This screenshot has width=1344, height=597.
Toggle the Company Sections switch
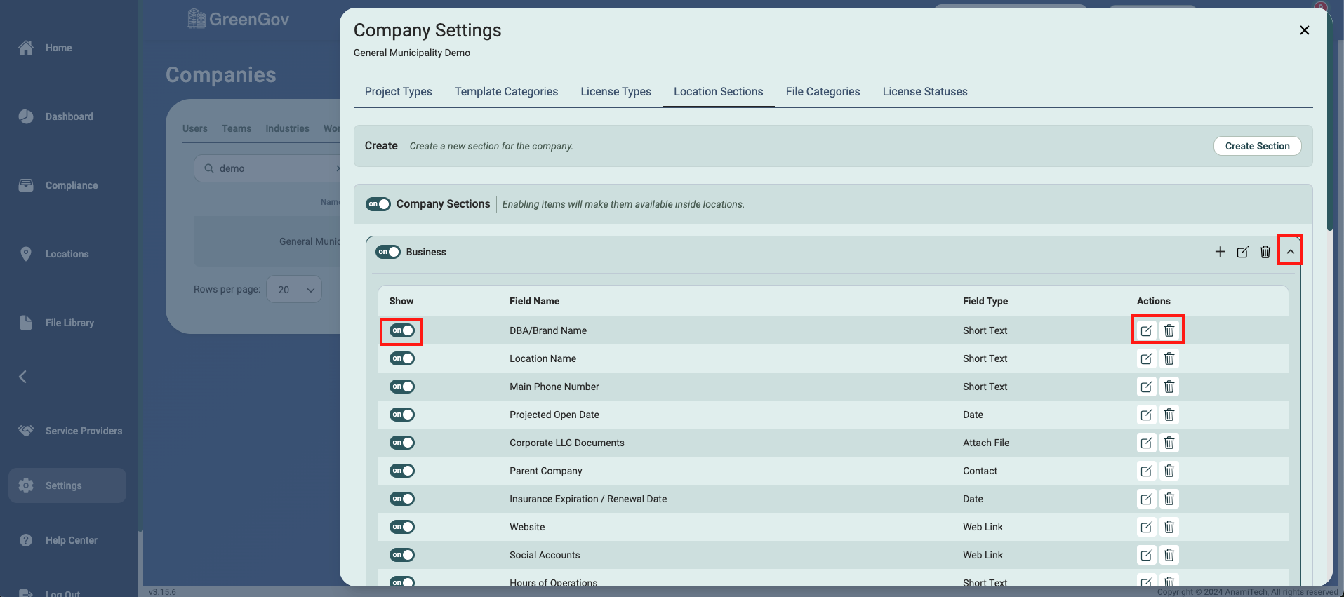[x=378, y=204]
